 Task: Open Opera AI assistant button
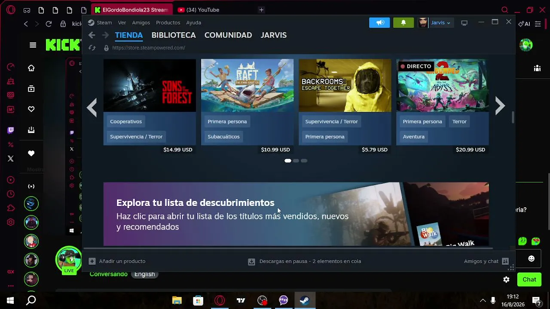click(x=524, y=24)
